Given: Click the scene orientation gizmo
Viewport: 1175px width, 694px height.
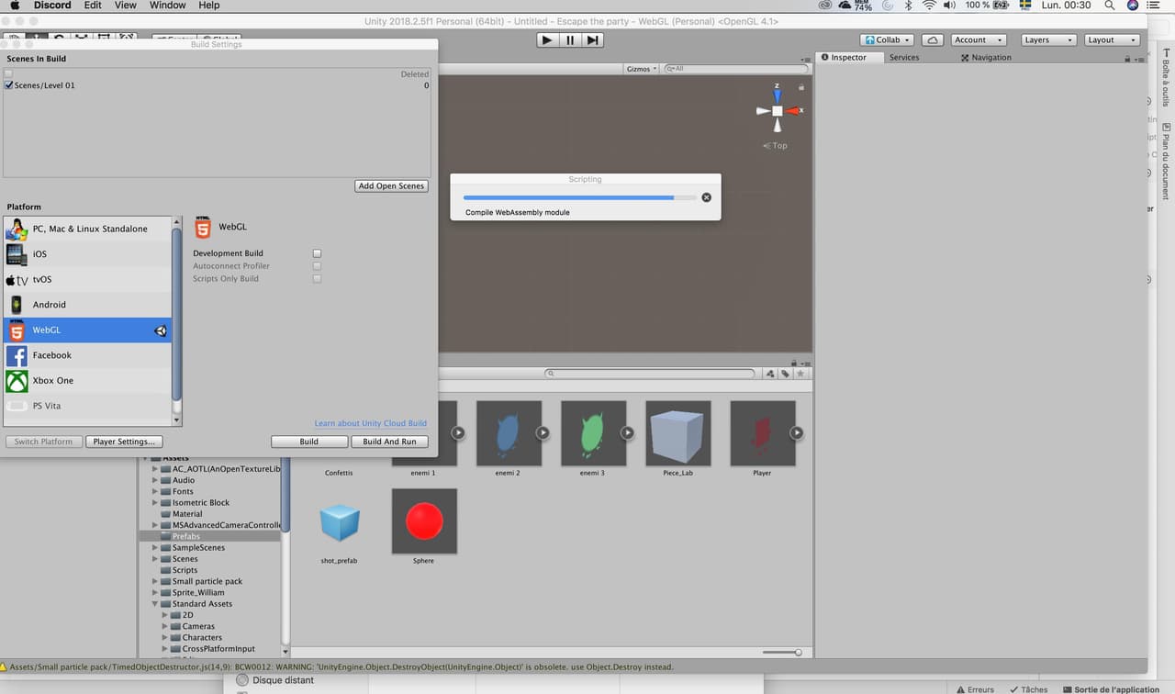Looking at the screenshot, I should coord(778,111).
